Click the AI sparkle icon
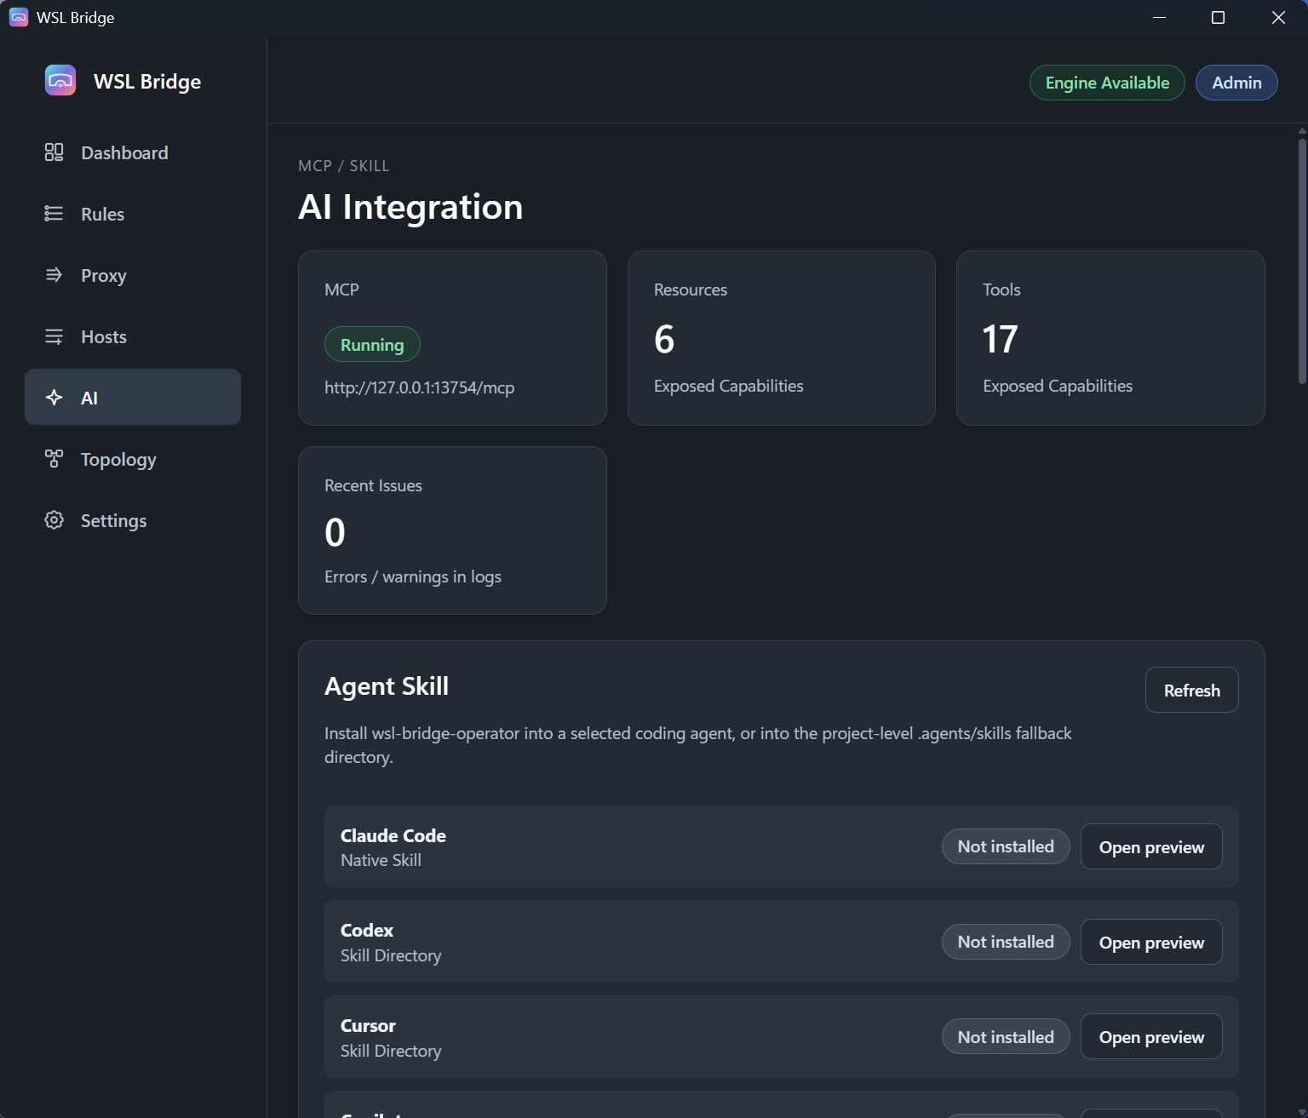The image size is (1308, 1118). tap(54, 398)
